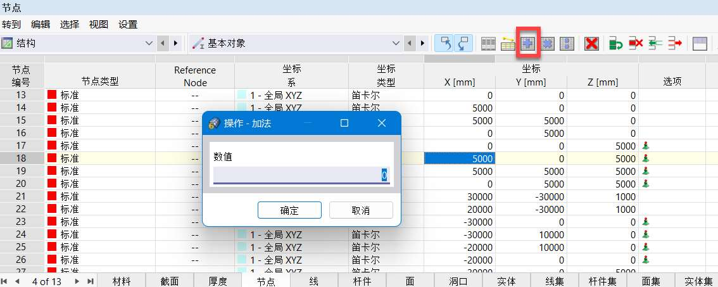Switch to the 洞口 tab
The width and height of the screenshot is (718, 287).
click(x=458, y=281)
